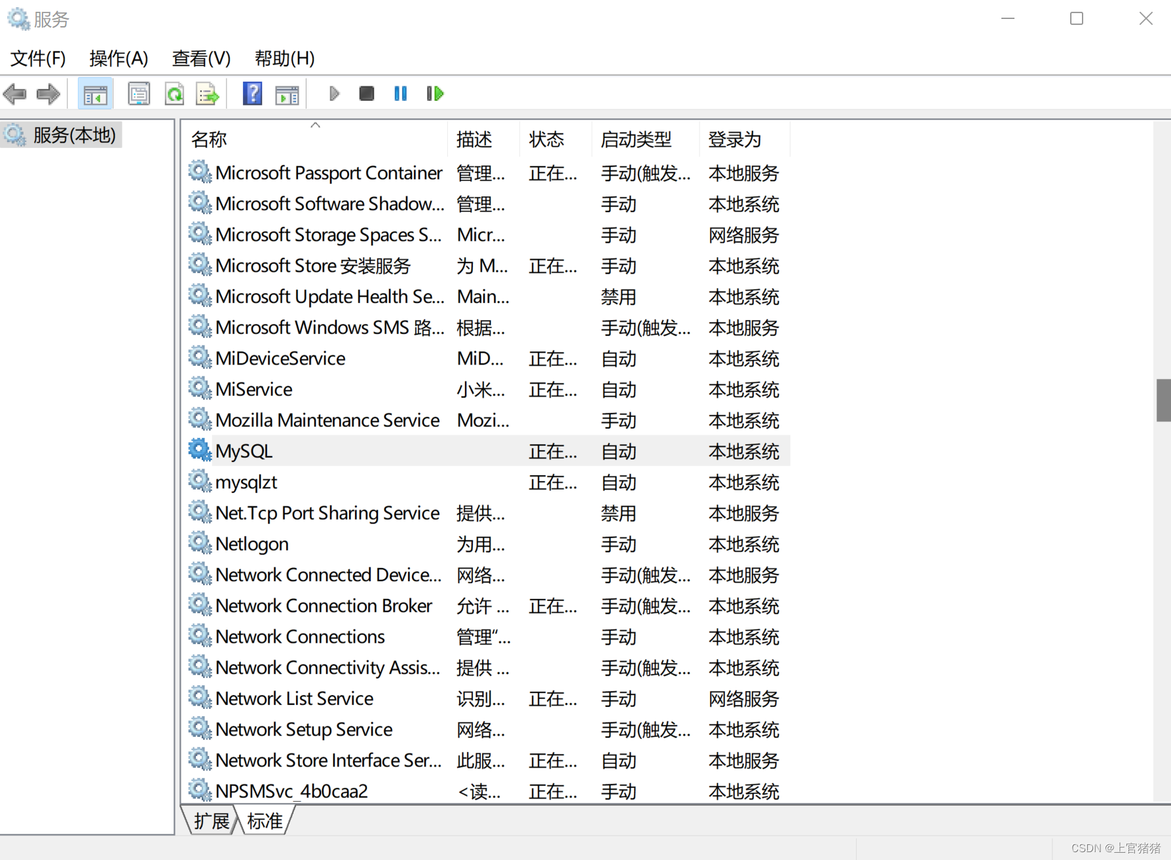Open the Help question mark icon

point(252,94)
